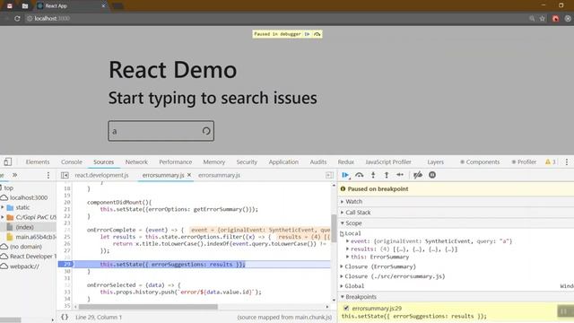Screen dimensions: 574x323
Task: Open the Network panel tab
Action: [x=136, y=161]
